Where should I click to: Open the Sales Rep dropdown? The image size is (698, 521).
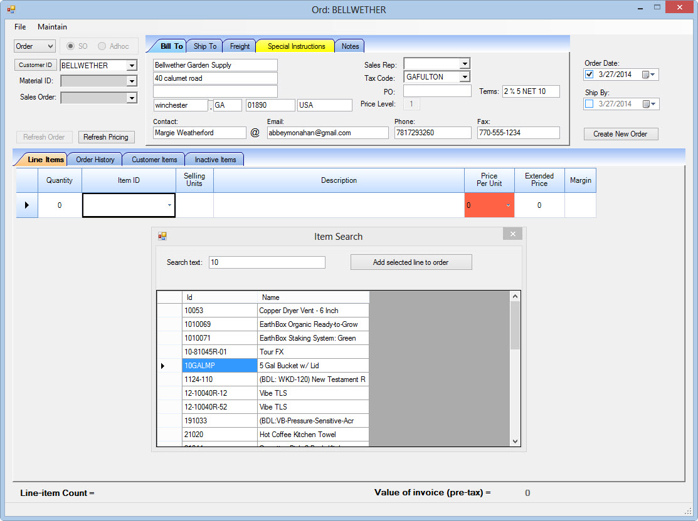[465, 64]
